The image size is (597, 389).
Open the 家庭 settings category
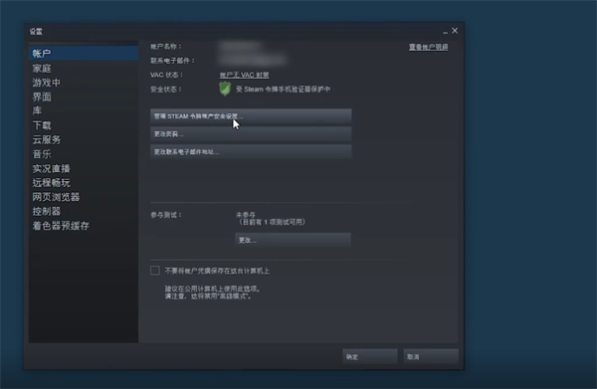point(42,69)
